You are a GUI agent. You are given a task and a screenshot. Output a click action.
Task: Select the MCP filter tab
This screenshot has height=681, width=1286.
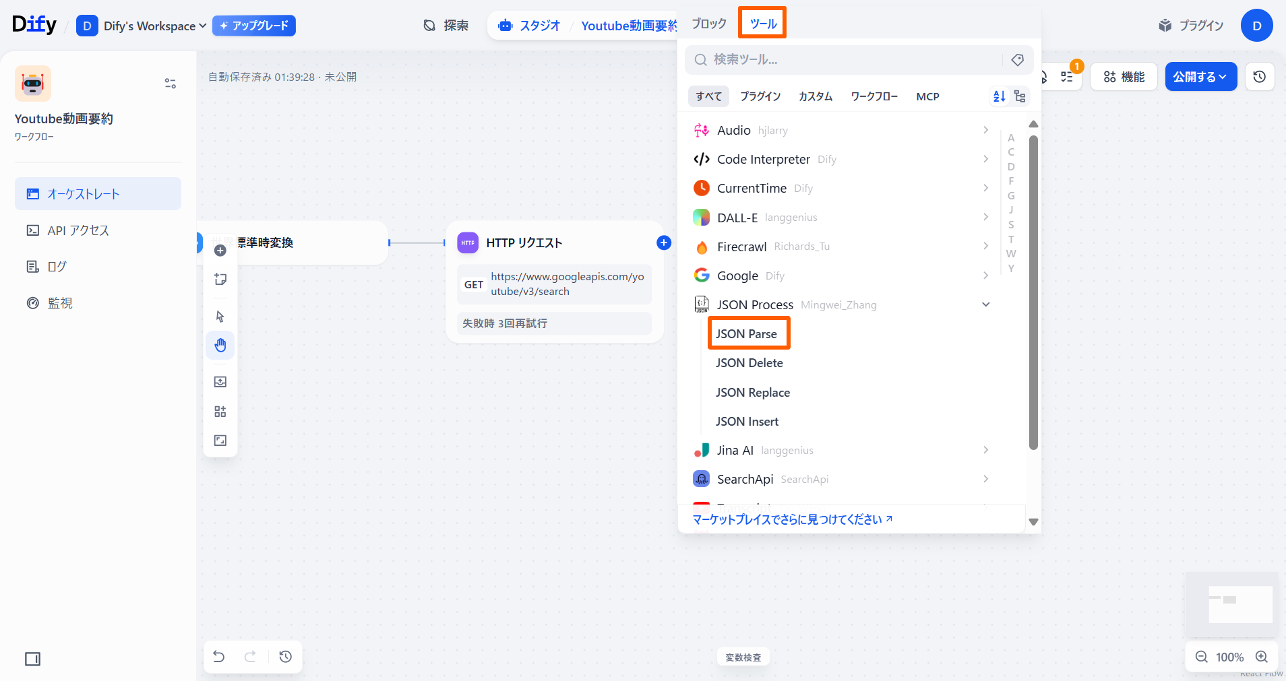click(x=927, y=96)
